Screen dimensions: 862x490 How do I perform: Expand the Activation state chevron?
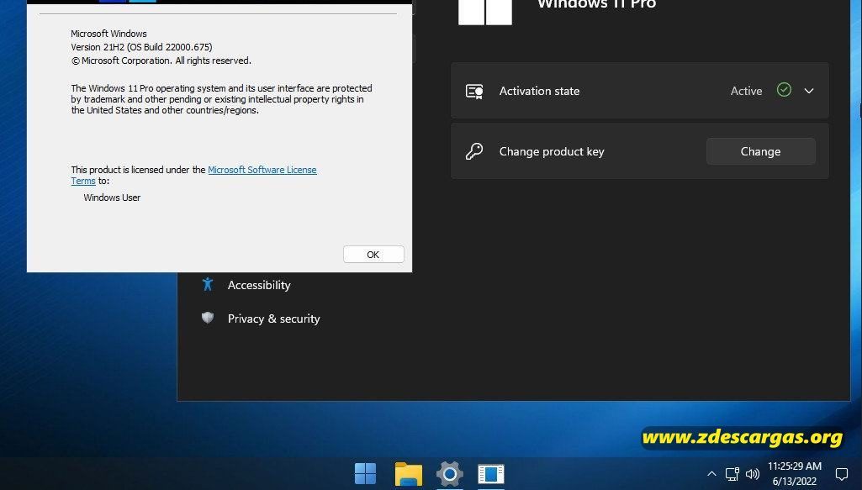pos(809,91)
